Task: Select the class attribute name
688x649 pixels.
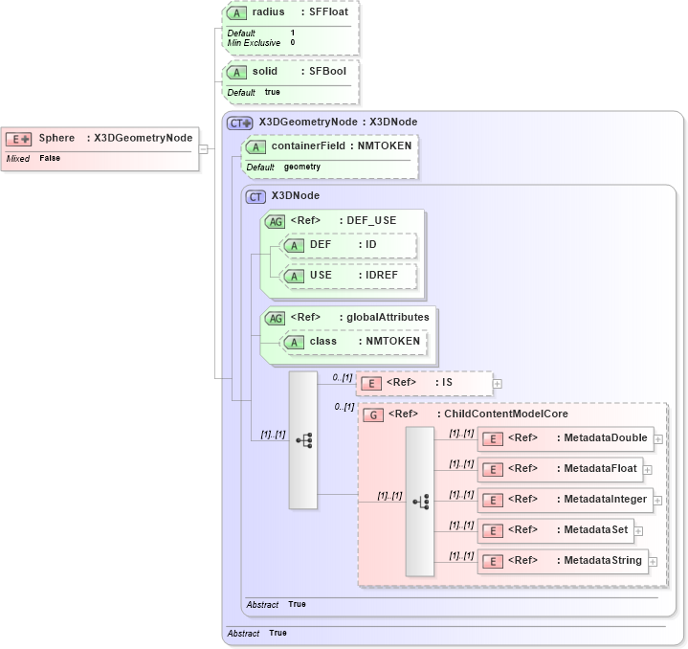Action: [322, 341]
